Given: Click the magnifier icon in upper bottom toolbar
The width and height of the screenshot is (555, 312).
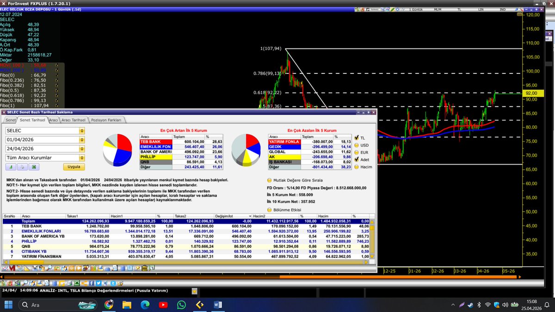Looking at the screenshot, I should pyautogui.click(x=49, y=268).
